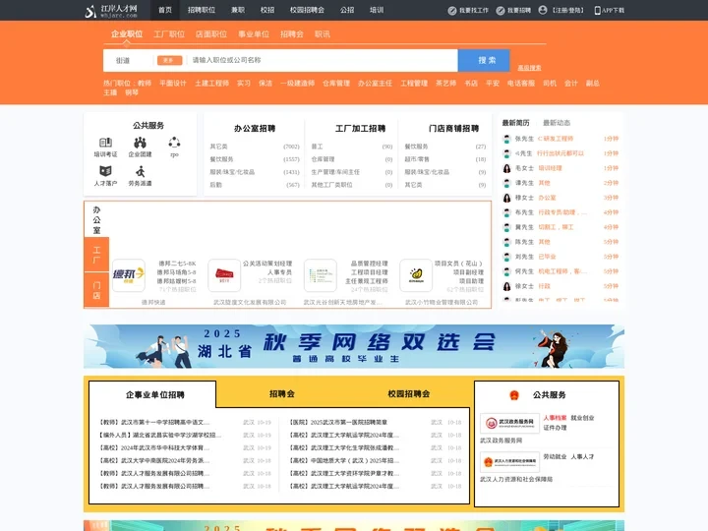Switch to the 最新动态 tab

click(557, 123)
